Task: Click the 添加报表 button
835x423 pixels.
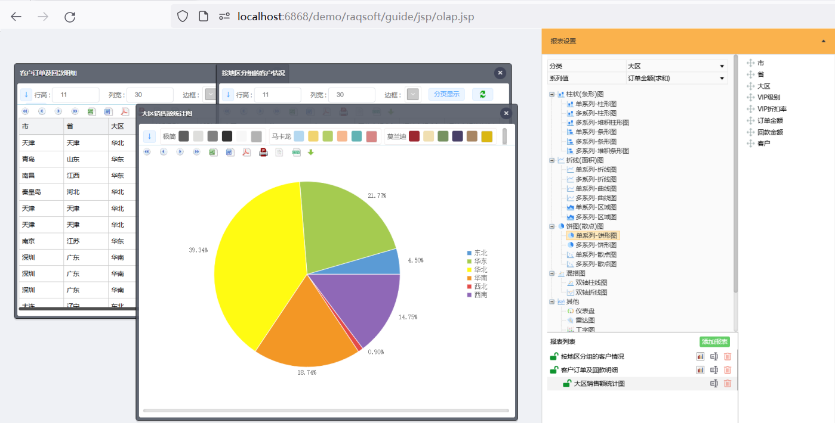Action: coord(714,341)
